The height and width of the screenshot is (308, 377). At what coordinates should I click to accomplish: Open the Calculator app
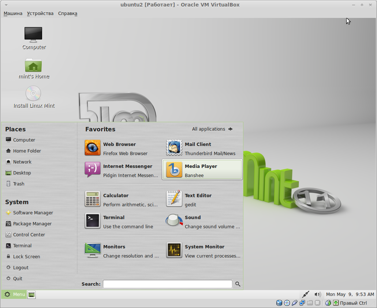point(122,199)
